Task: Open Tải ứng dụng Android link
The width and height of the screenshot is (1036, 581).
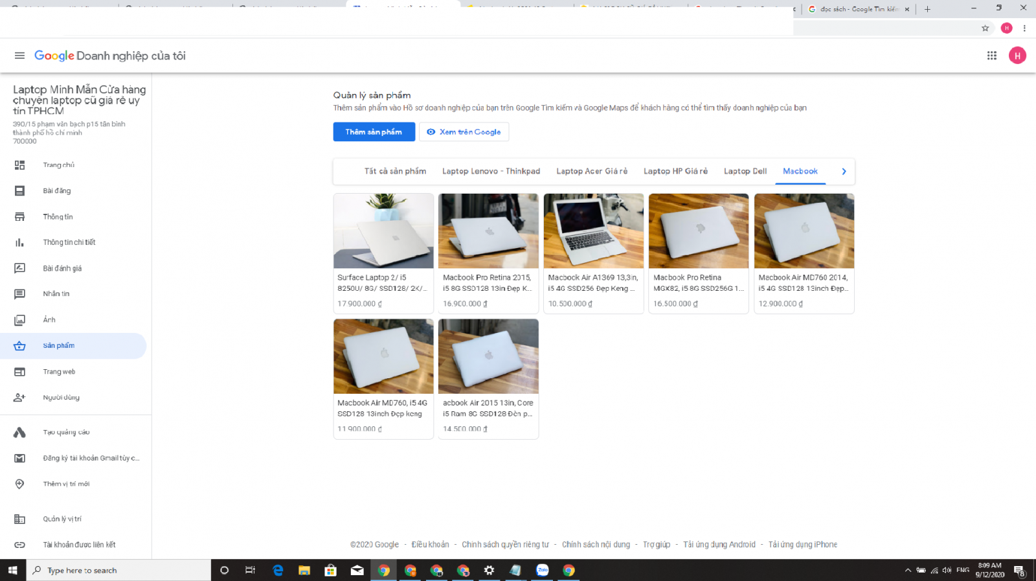Action: (719, 545)
